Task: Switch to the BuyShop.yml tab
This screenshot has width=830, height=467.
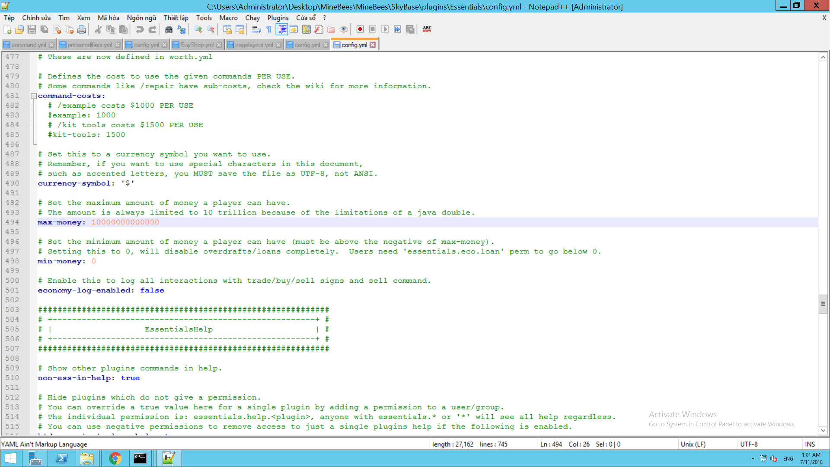Action: pos(197,45)
